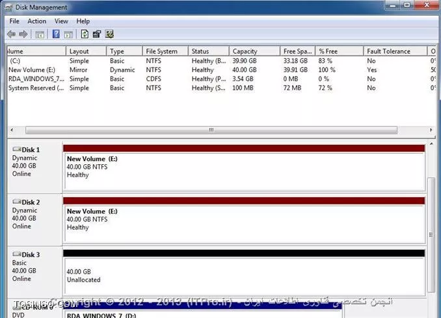Open the Action menu
This screenshot has height=318, width=441.
coord(37,21)
